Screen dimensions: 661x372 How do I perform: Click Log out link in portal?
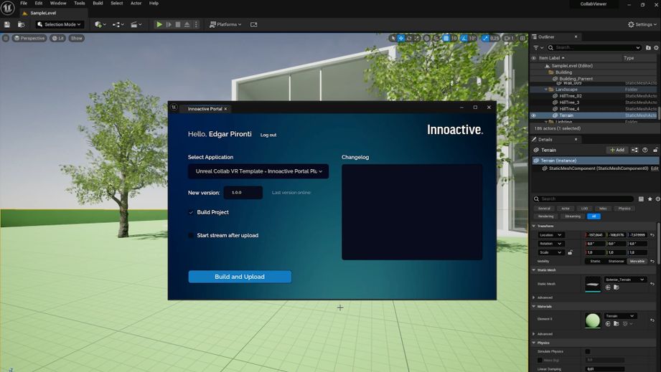point(268,135)
